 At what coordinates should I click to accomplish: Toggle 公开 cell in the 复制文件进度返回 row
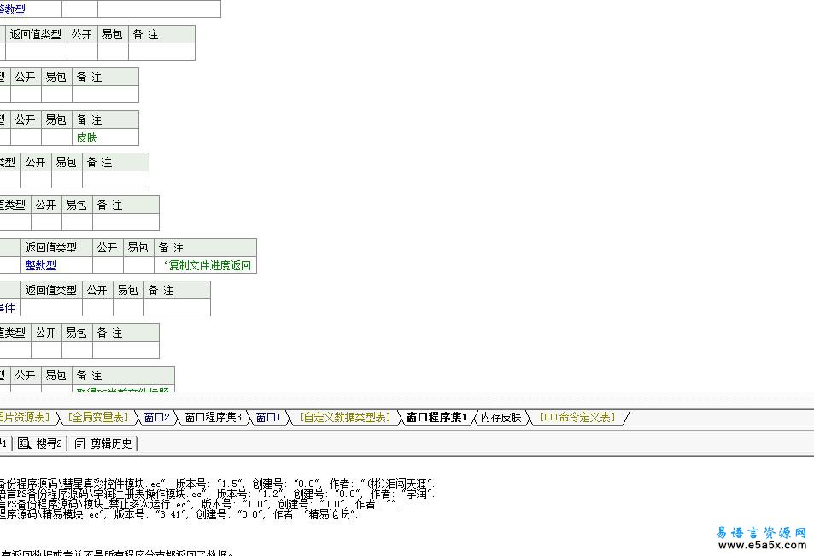(x=108, y=265)
